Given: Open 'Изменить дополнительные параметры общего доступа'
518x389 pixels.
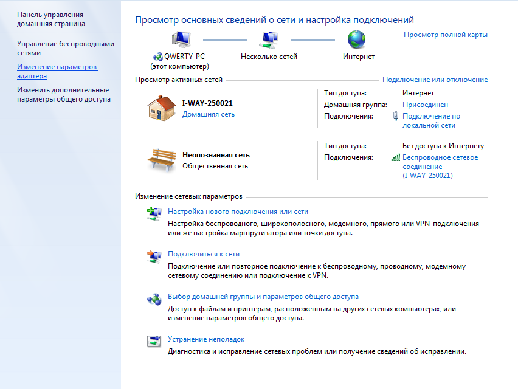Looking at the screenshot, I should [64, 94].
